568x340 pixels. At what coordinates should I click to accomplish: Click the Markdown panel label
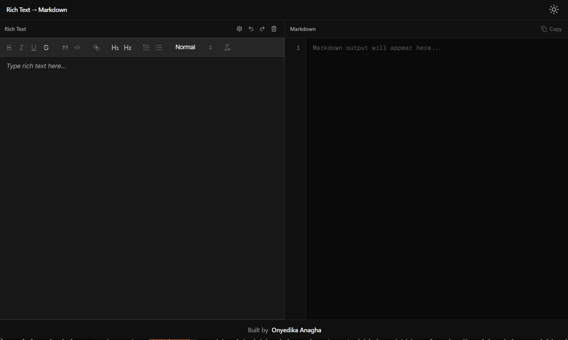[303, 29]
